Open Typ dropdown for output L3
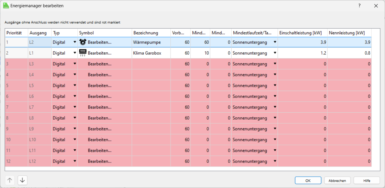This screenshot has height=188, width=385. [75, 64]
